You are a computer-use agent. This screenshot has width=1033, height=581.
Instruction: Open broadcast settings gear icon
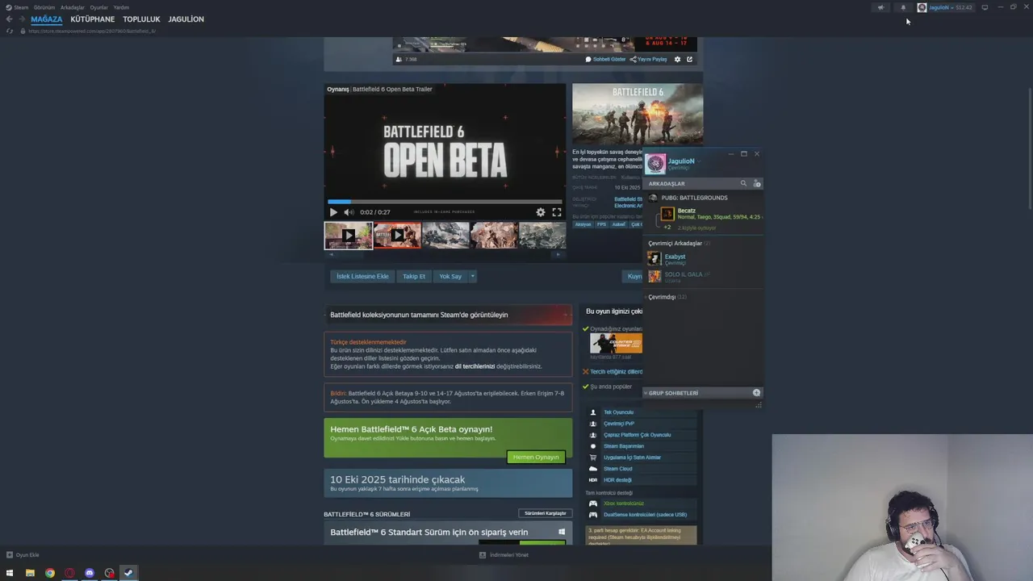pyautogui.click(x=677, y=59)
